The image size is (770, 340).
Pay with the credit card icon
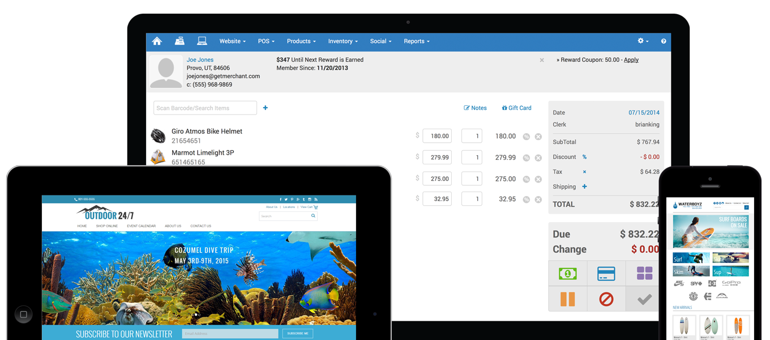pyautogui.click(x=606, y=273)
